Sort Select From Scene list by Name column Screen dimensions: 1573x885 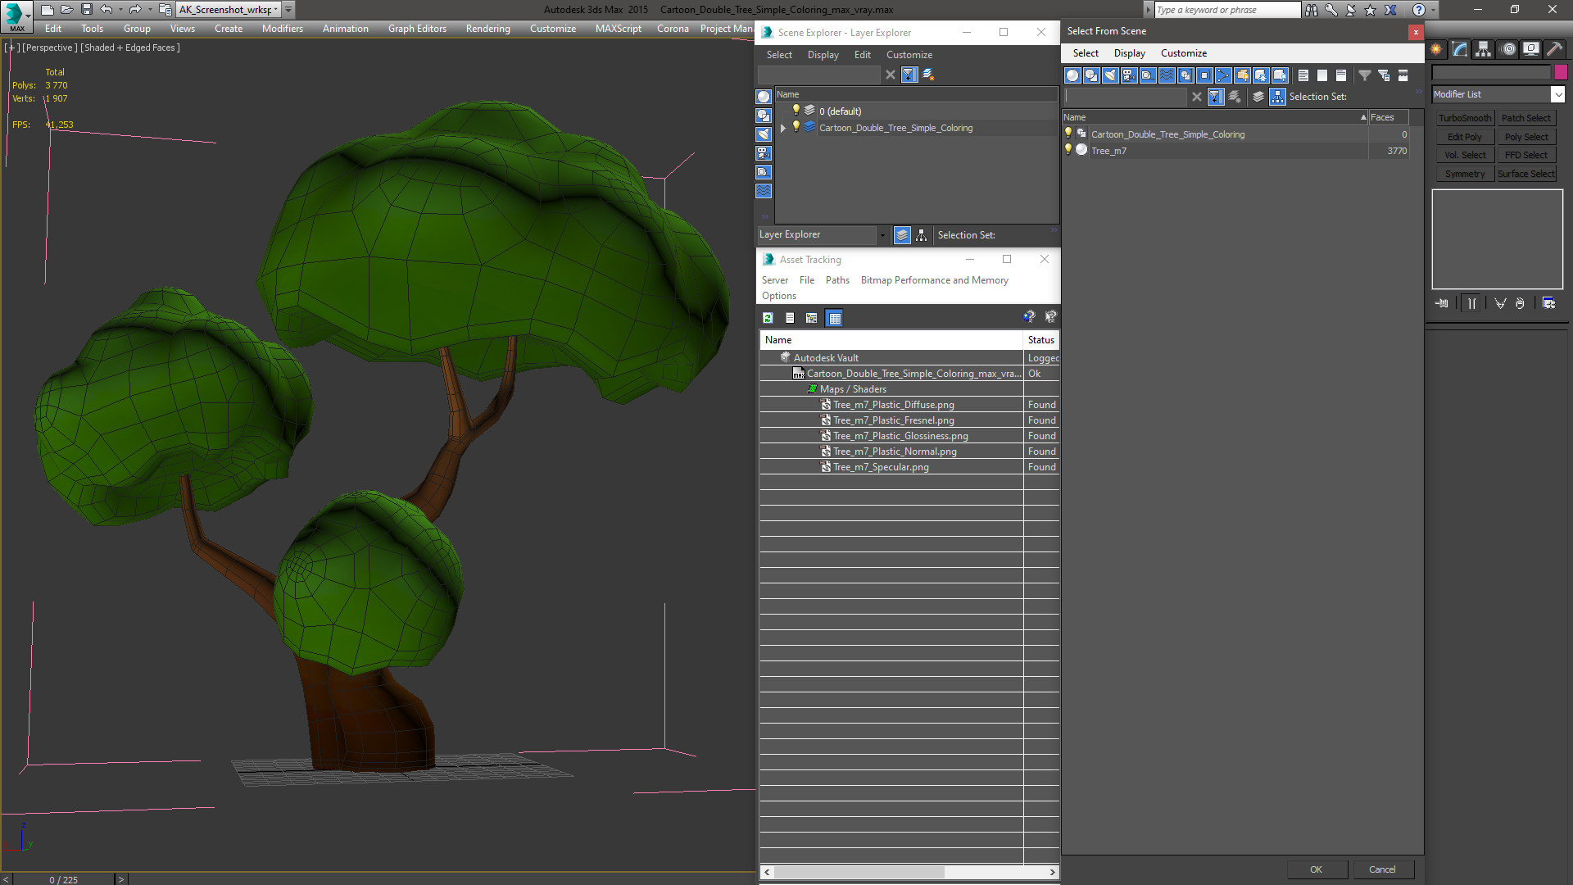(x=1215, y=117)
